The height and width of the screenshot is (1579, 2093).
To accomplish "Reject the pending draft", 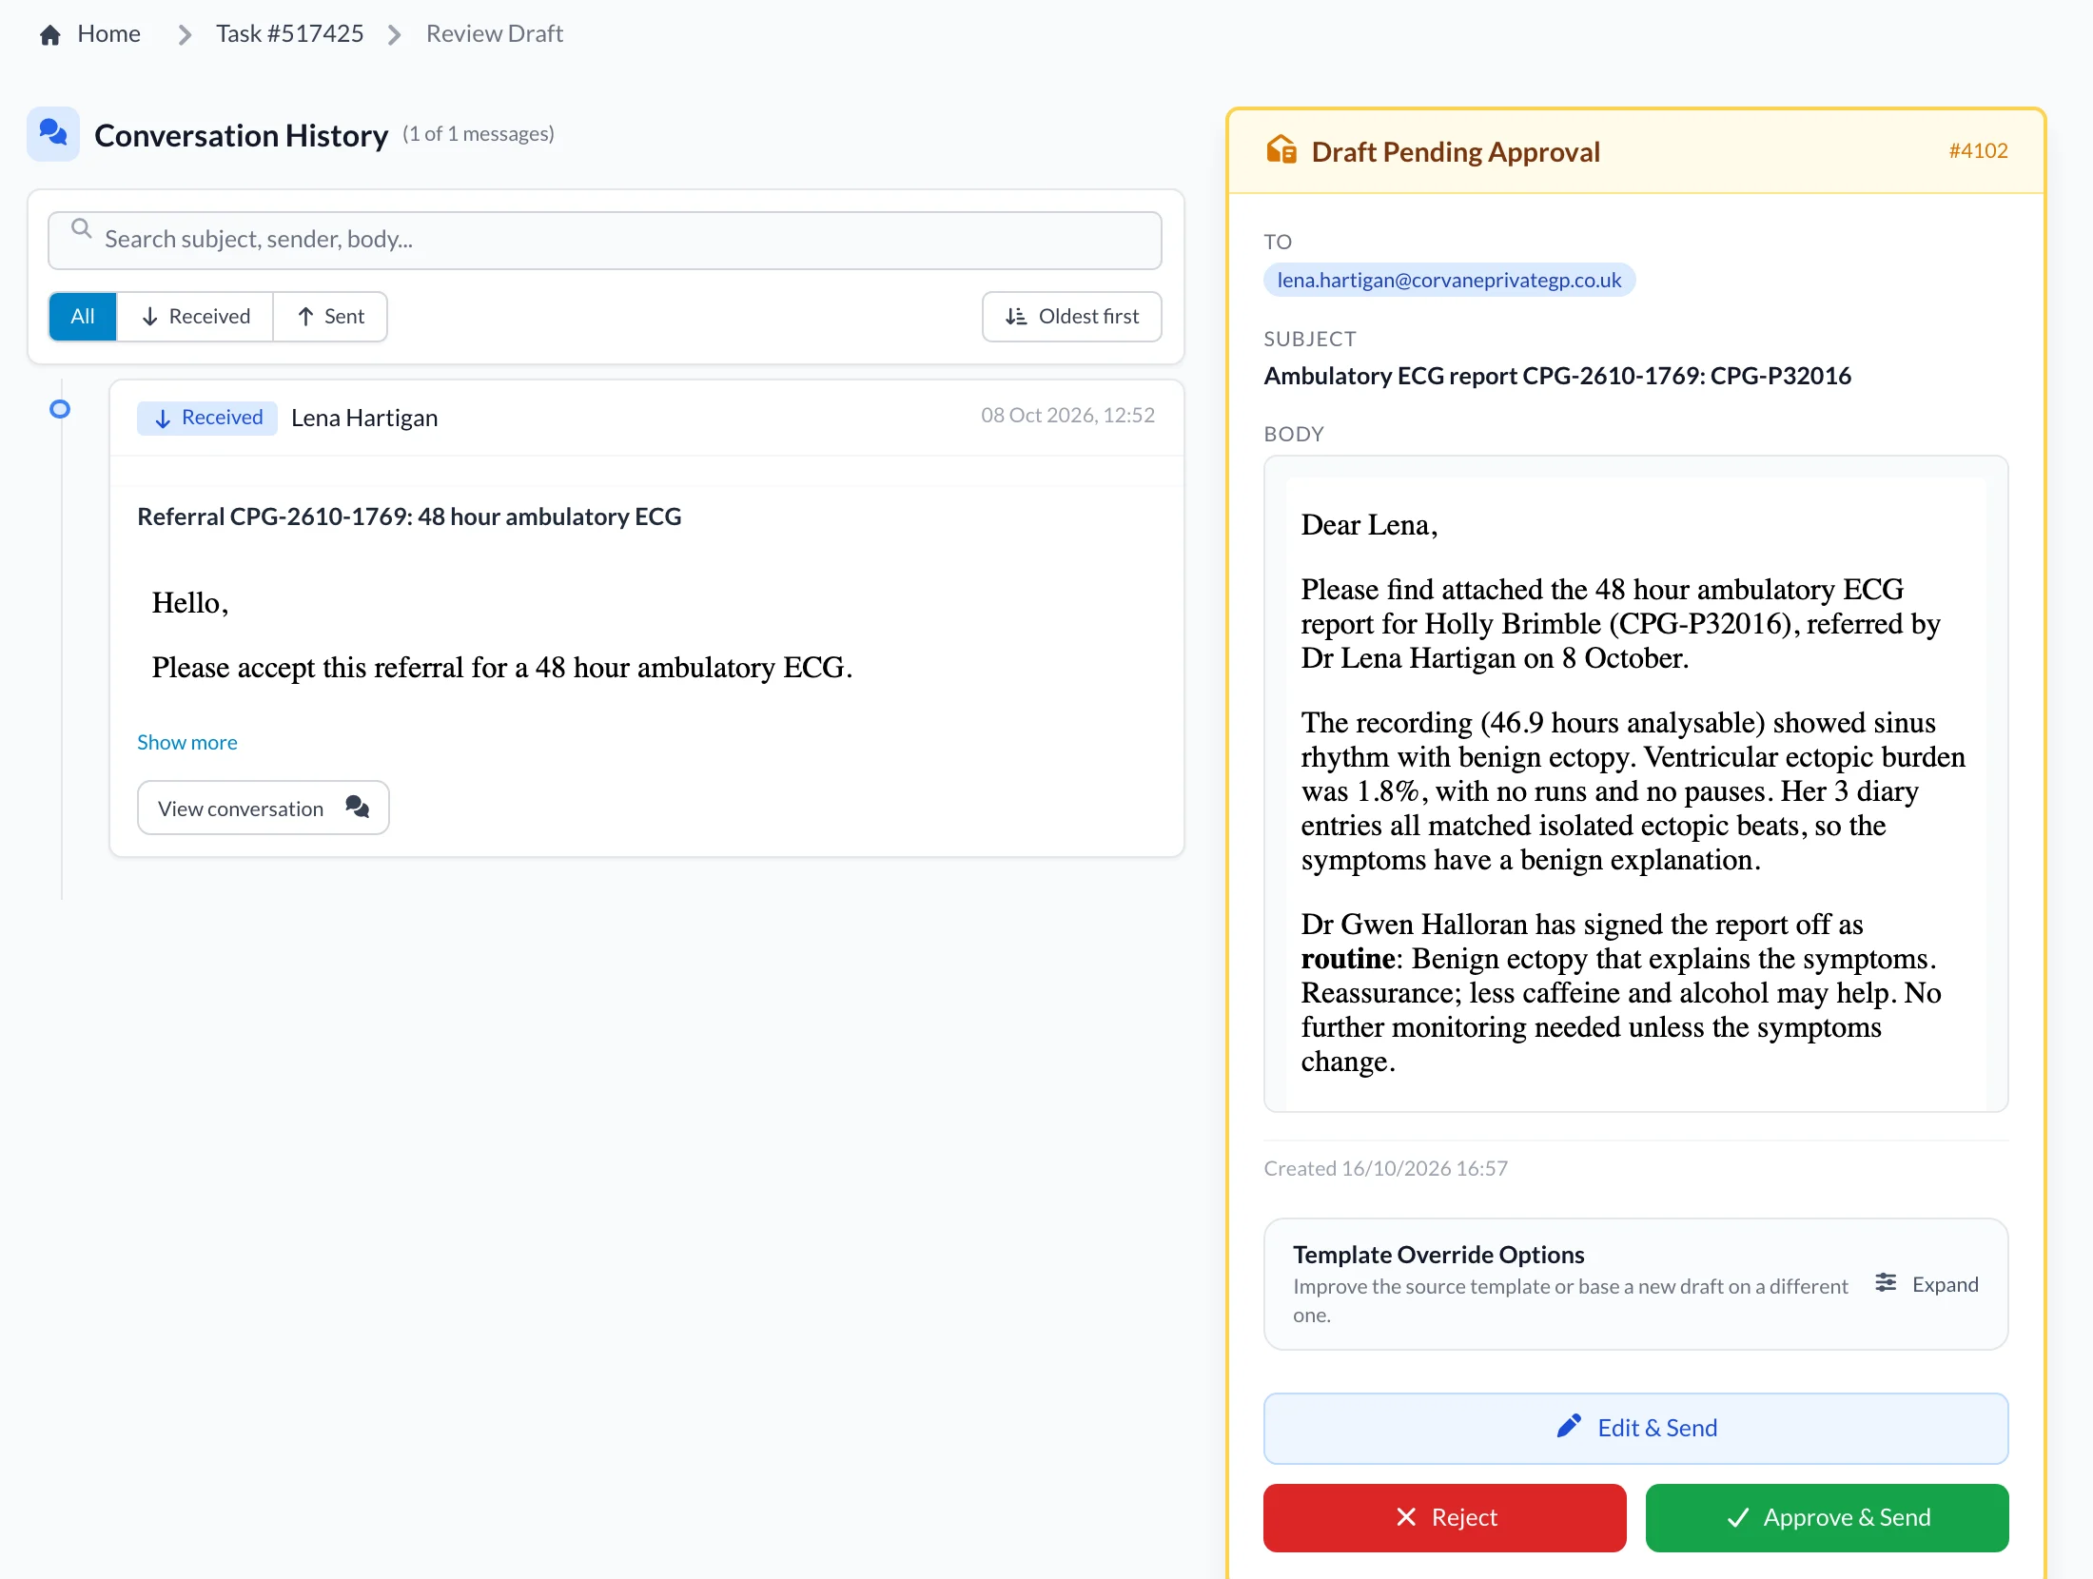I will [x=1444, y=1517].
